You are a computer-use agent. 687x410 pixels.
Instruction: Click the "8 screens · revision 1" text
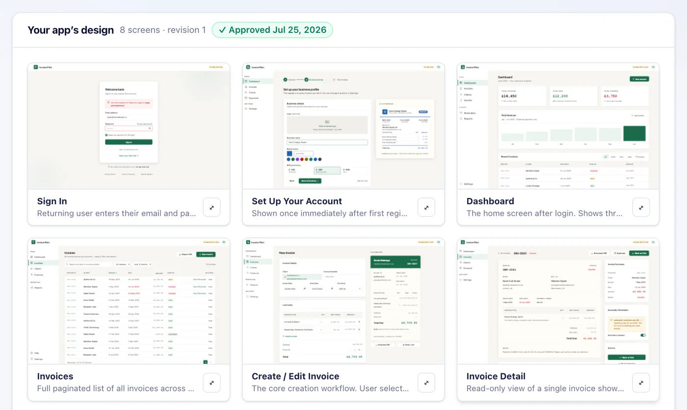click(x=163, y=30)
